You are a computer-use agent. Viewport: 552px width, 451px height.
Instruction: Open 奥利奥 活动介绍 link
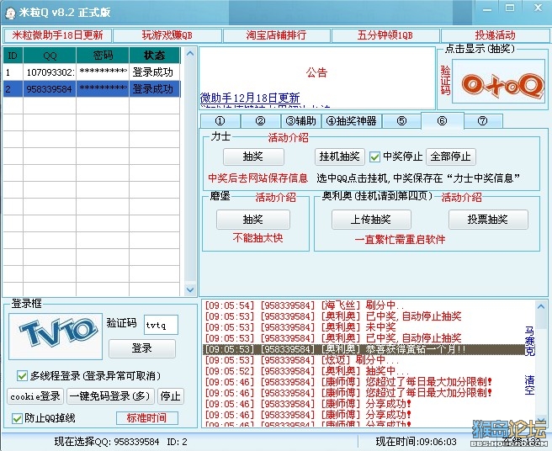point(461,198)
